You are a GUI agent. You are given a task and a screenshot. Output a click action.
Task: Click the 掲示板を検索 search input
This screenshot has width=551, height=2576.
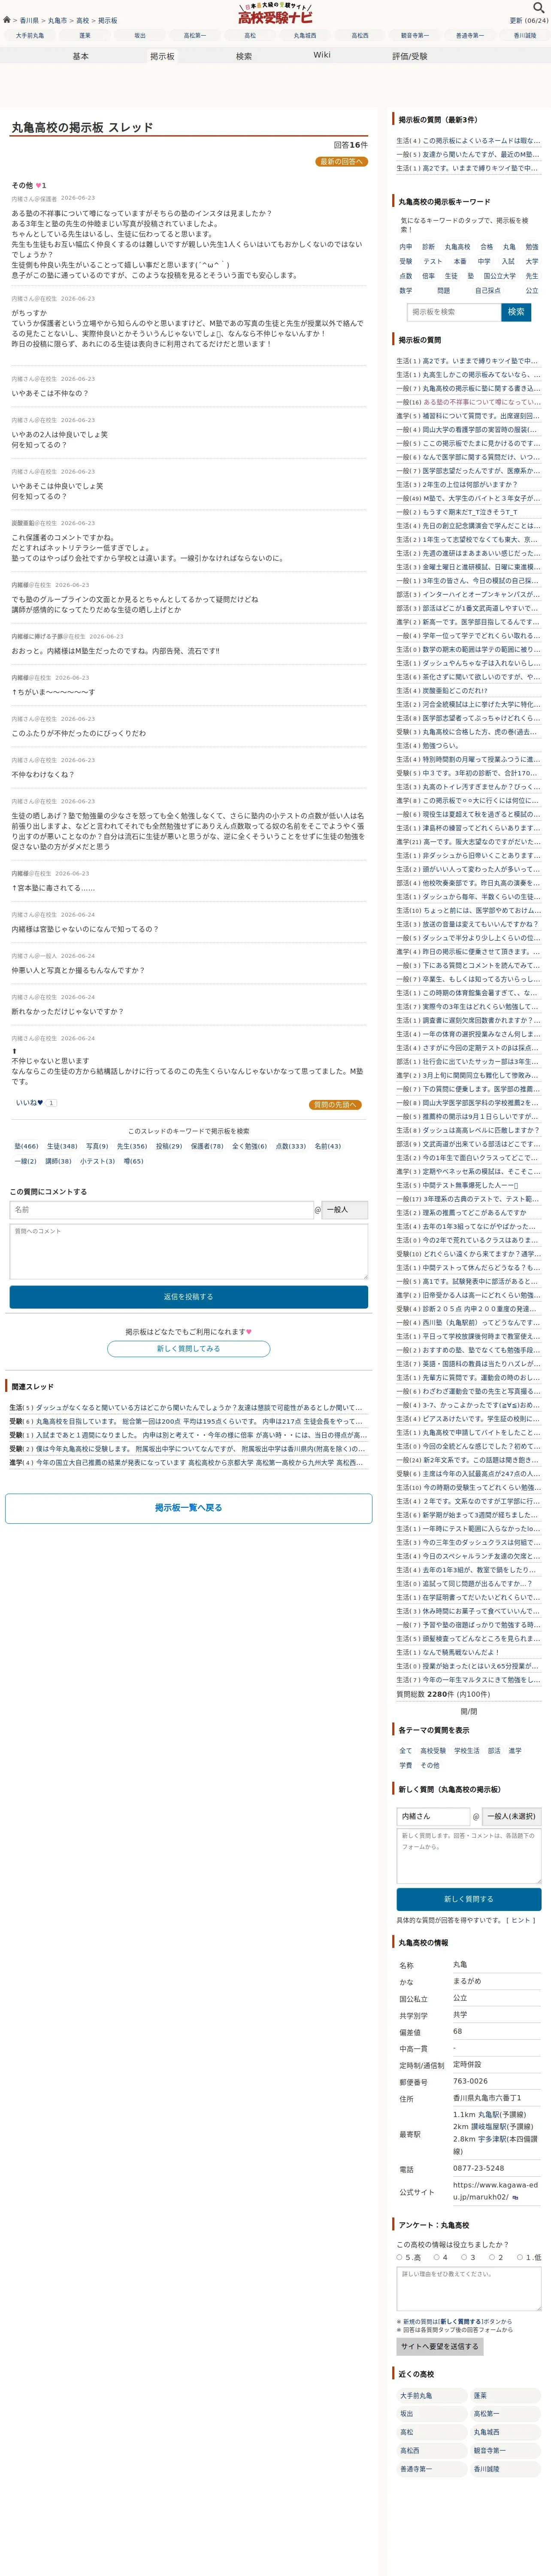point(453,312)
